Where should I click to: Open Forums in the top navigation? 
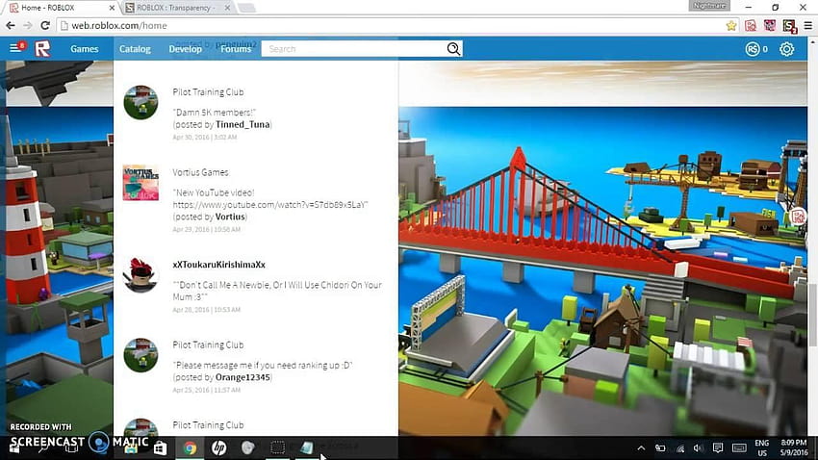point(236,49)
